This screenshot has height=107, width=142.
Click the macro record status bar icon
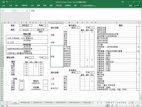pos(7,105)
